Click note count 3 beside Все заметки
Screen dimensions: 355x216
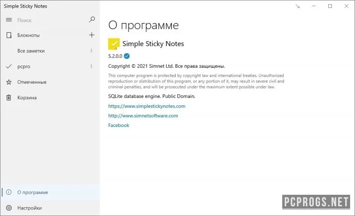(x=91, y=50)
